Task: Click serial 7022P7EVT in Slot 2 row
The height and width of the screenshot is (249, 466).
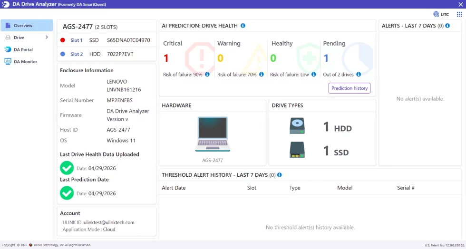Action: pyautogui.click(x=120, y=54)
